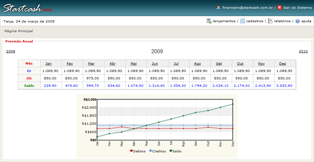This screenshot has height=162, width=314.
Task: Click the cadastros table icon
Action: click(x=242, y=21)
